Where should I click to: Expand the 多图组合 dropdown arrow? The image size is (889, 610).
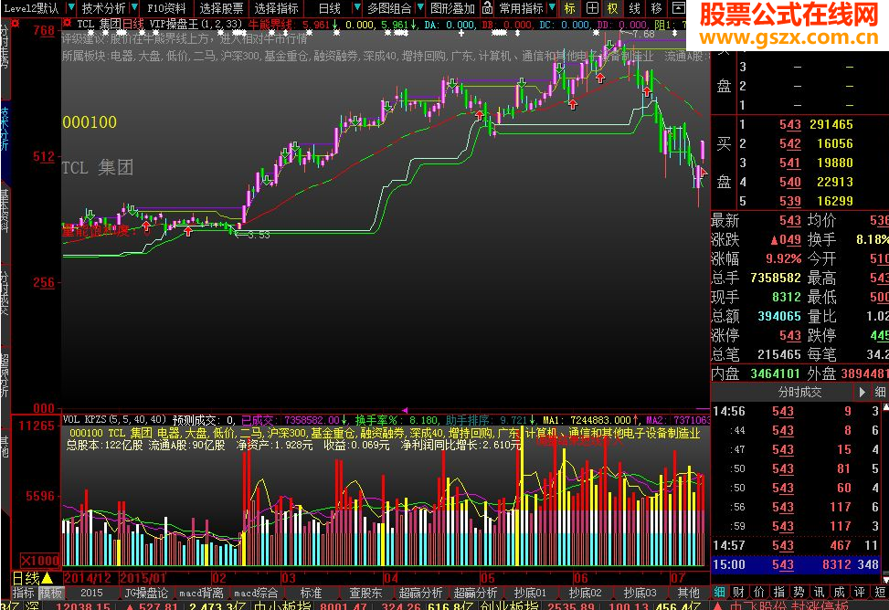(420, 8)
